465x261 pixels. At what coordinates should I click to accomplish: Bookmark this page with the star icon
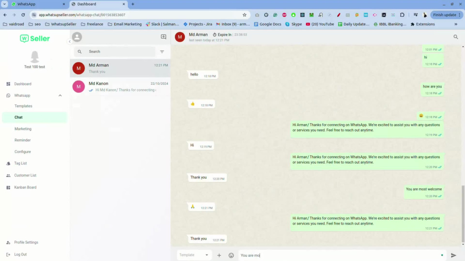245,15
